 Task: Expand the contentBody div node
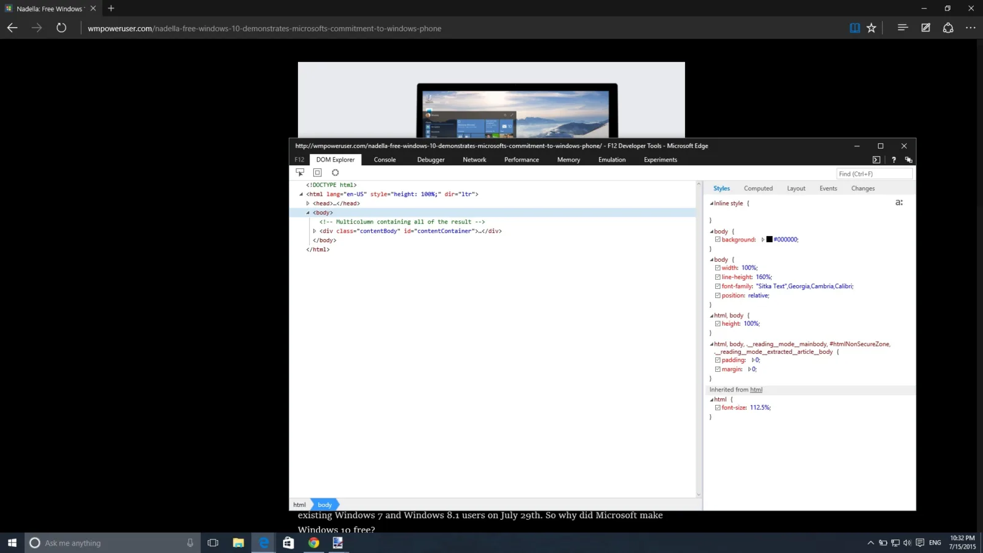(315, 231)
